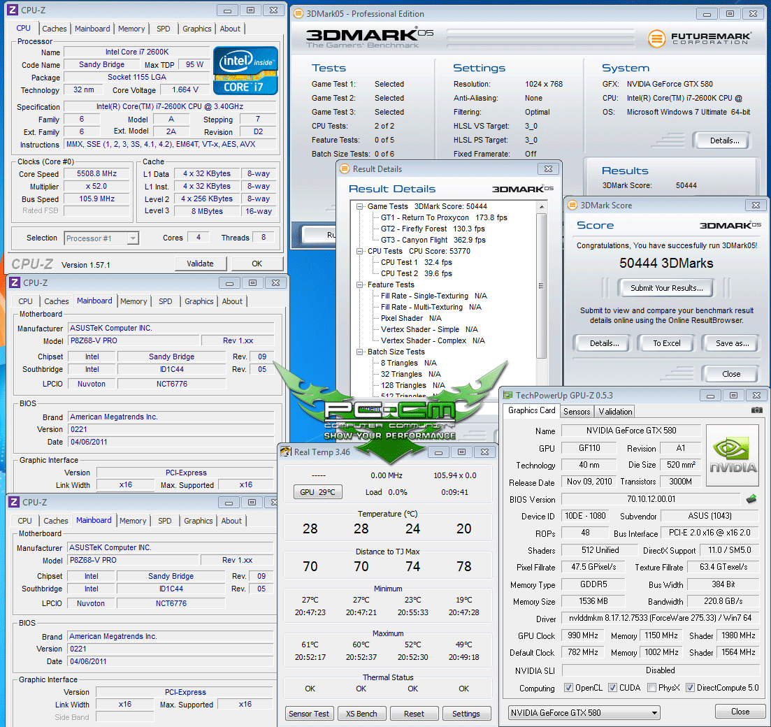The image size is (771, 727).
Task: Click the middle CPU-Z window title icon
Action: (x=15, y=282)
